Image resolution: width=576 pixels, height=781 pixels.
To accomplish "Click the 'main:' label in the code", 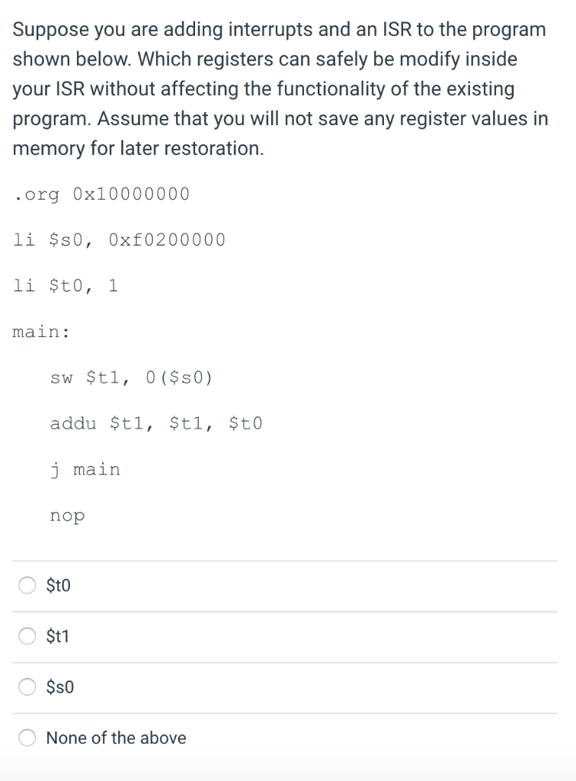I will (x=41, y=332).
